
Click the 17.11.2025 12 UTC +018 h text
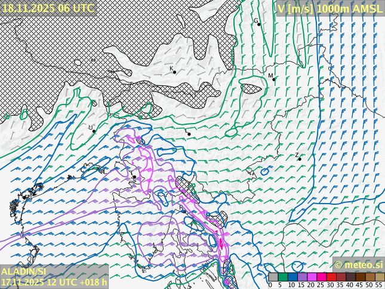pos(54,282)
